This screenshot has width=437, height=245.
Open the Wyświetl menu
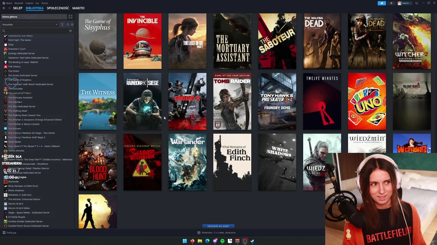click(x=19, y=3)
